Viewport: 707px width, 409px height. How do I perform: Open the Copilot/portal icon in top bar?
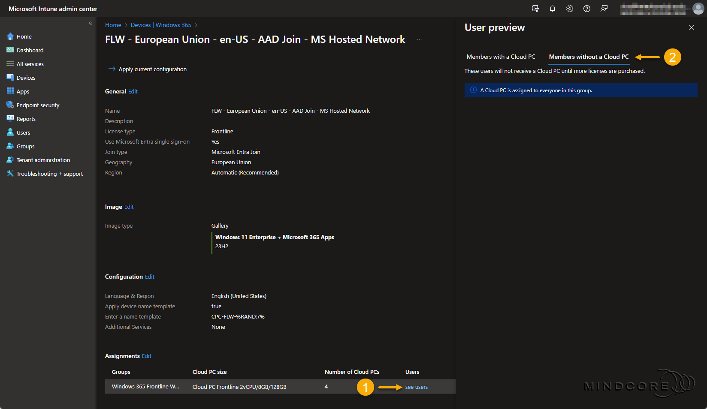535,9
